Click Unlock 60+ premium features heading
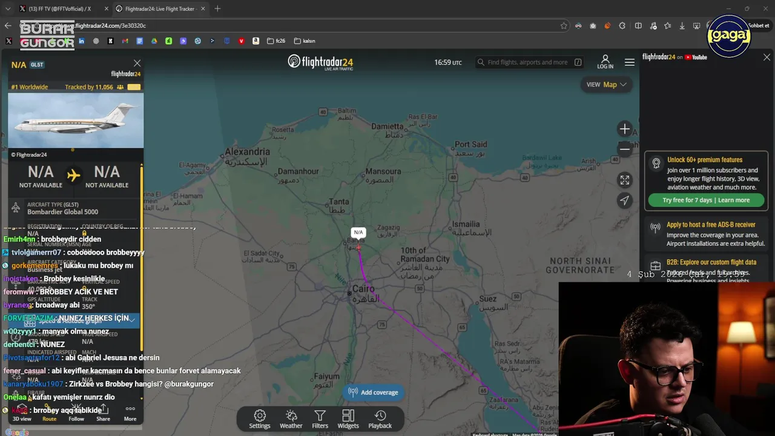 point(705,160)
